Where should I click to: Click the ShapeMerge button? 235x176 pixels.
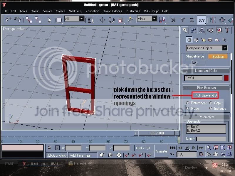click(195, 56)
